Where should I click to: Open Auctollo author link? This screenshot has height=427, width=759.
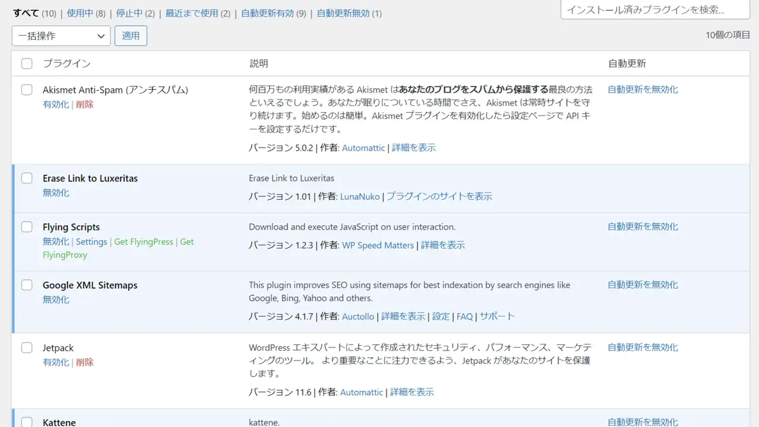358,317
